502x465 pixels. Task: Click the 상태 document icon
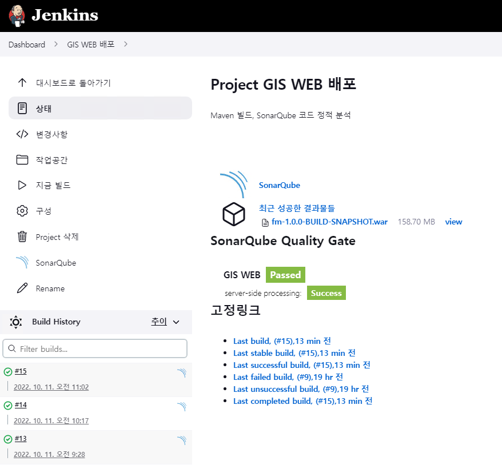click(22, 108)
